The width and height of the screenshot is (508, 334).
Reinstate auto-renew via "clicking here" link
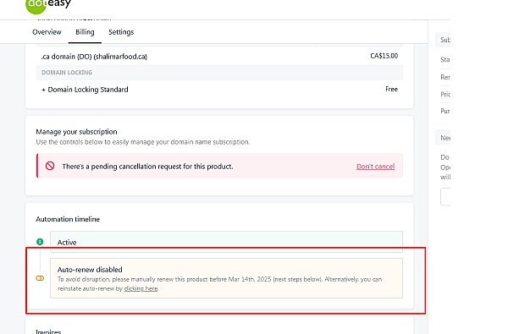[x=141, y=288]
